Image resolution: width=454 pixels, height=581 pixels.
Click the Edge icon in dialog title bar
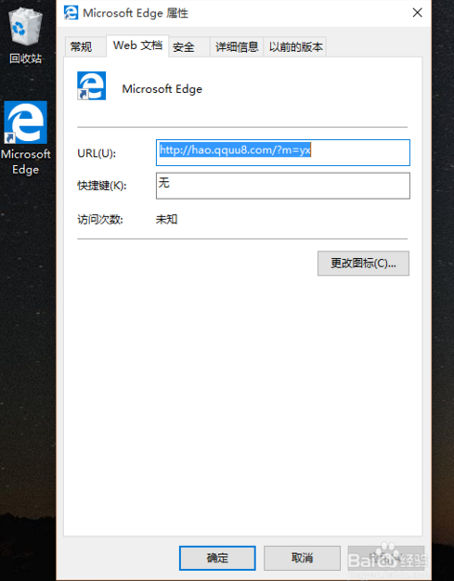(x=71, y=13)
